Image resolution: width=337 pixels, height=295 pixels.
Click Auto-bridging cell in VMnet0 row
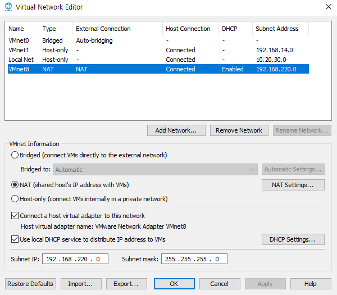click(x=94, y=40)
